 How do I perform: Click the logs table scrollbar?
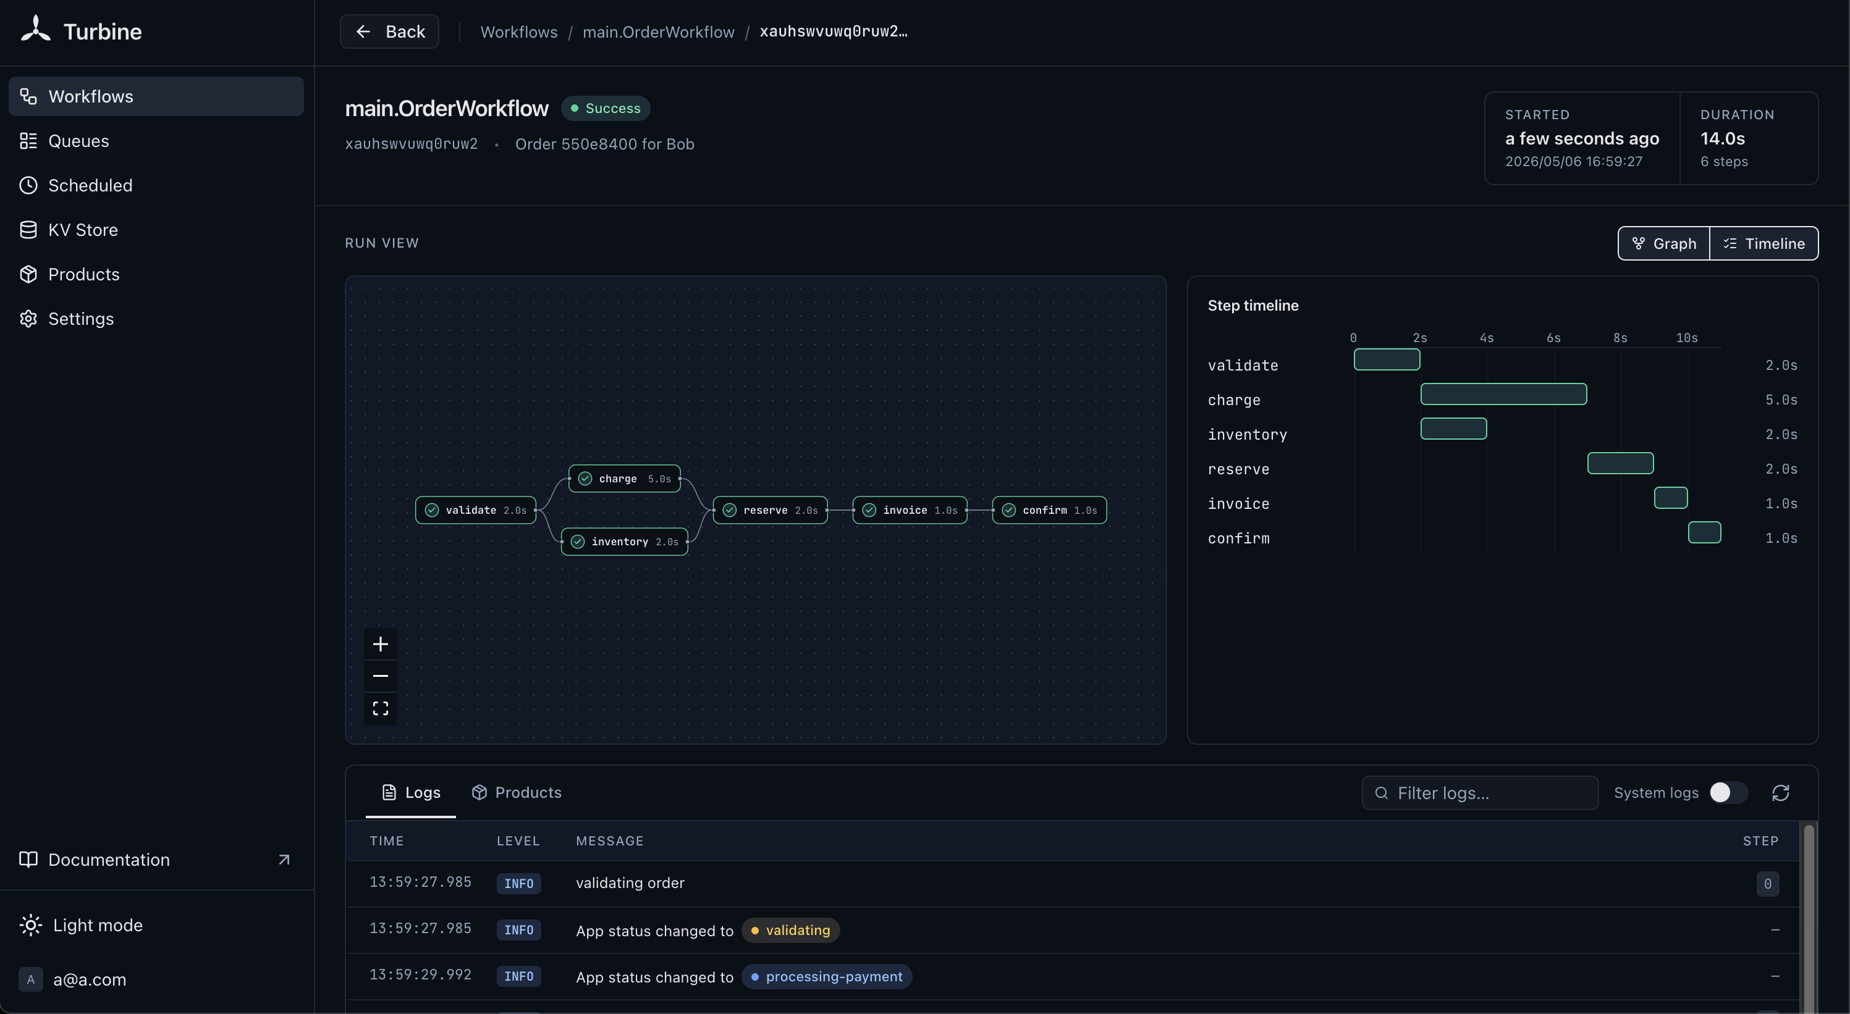[1809, 917]
